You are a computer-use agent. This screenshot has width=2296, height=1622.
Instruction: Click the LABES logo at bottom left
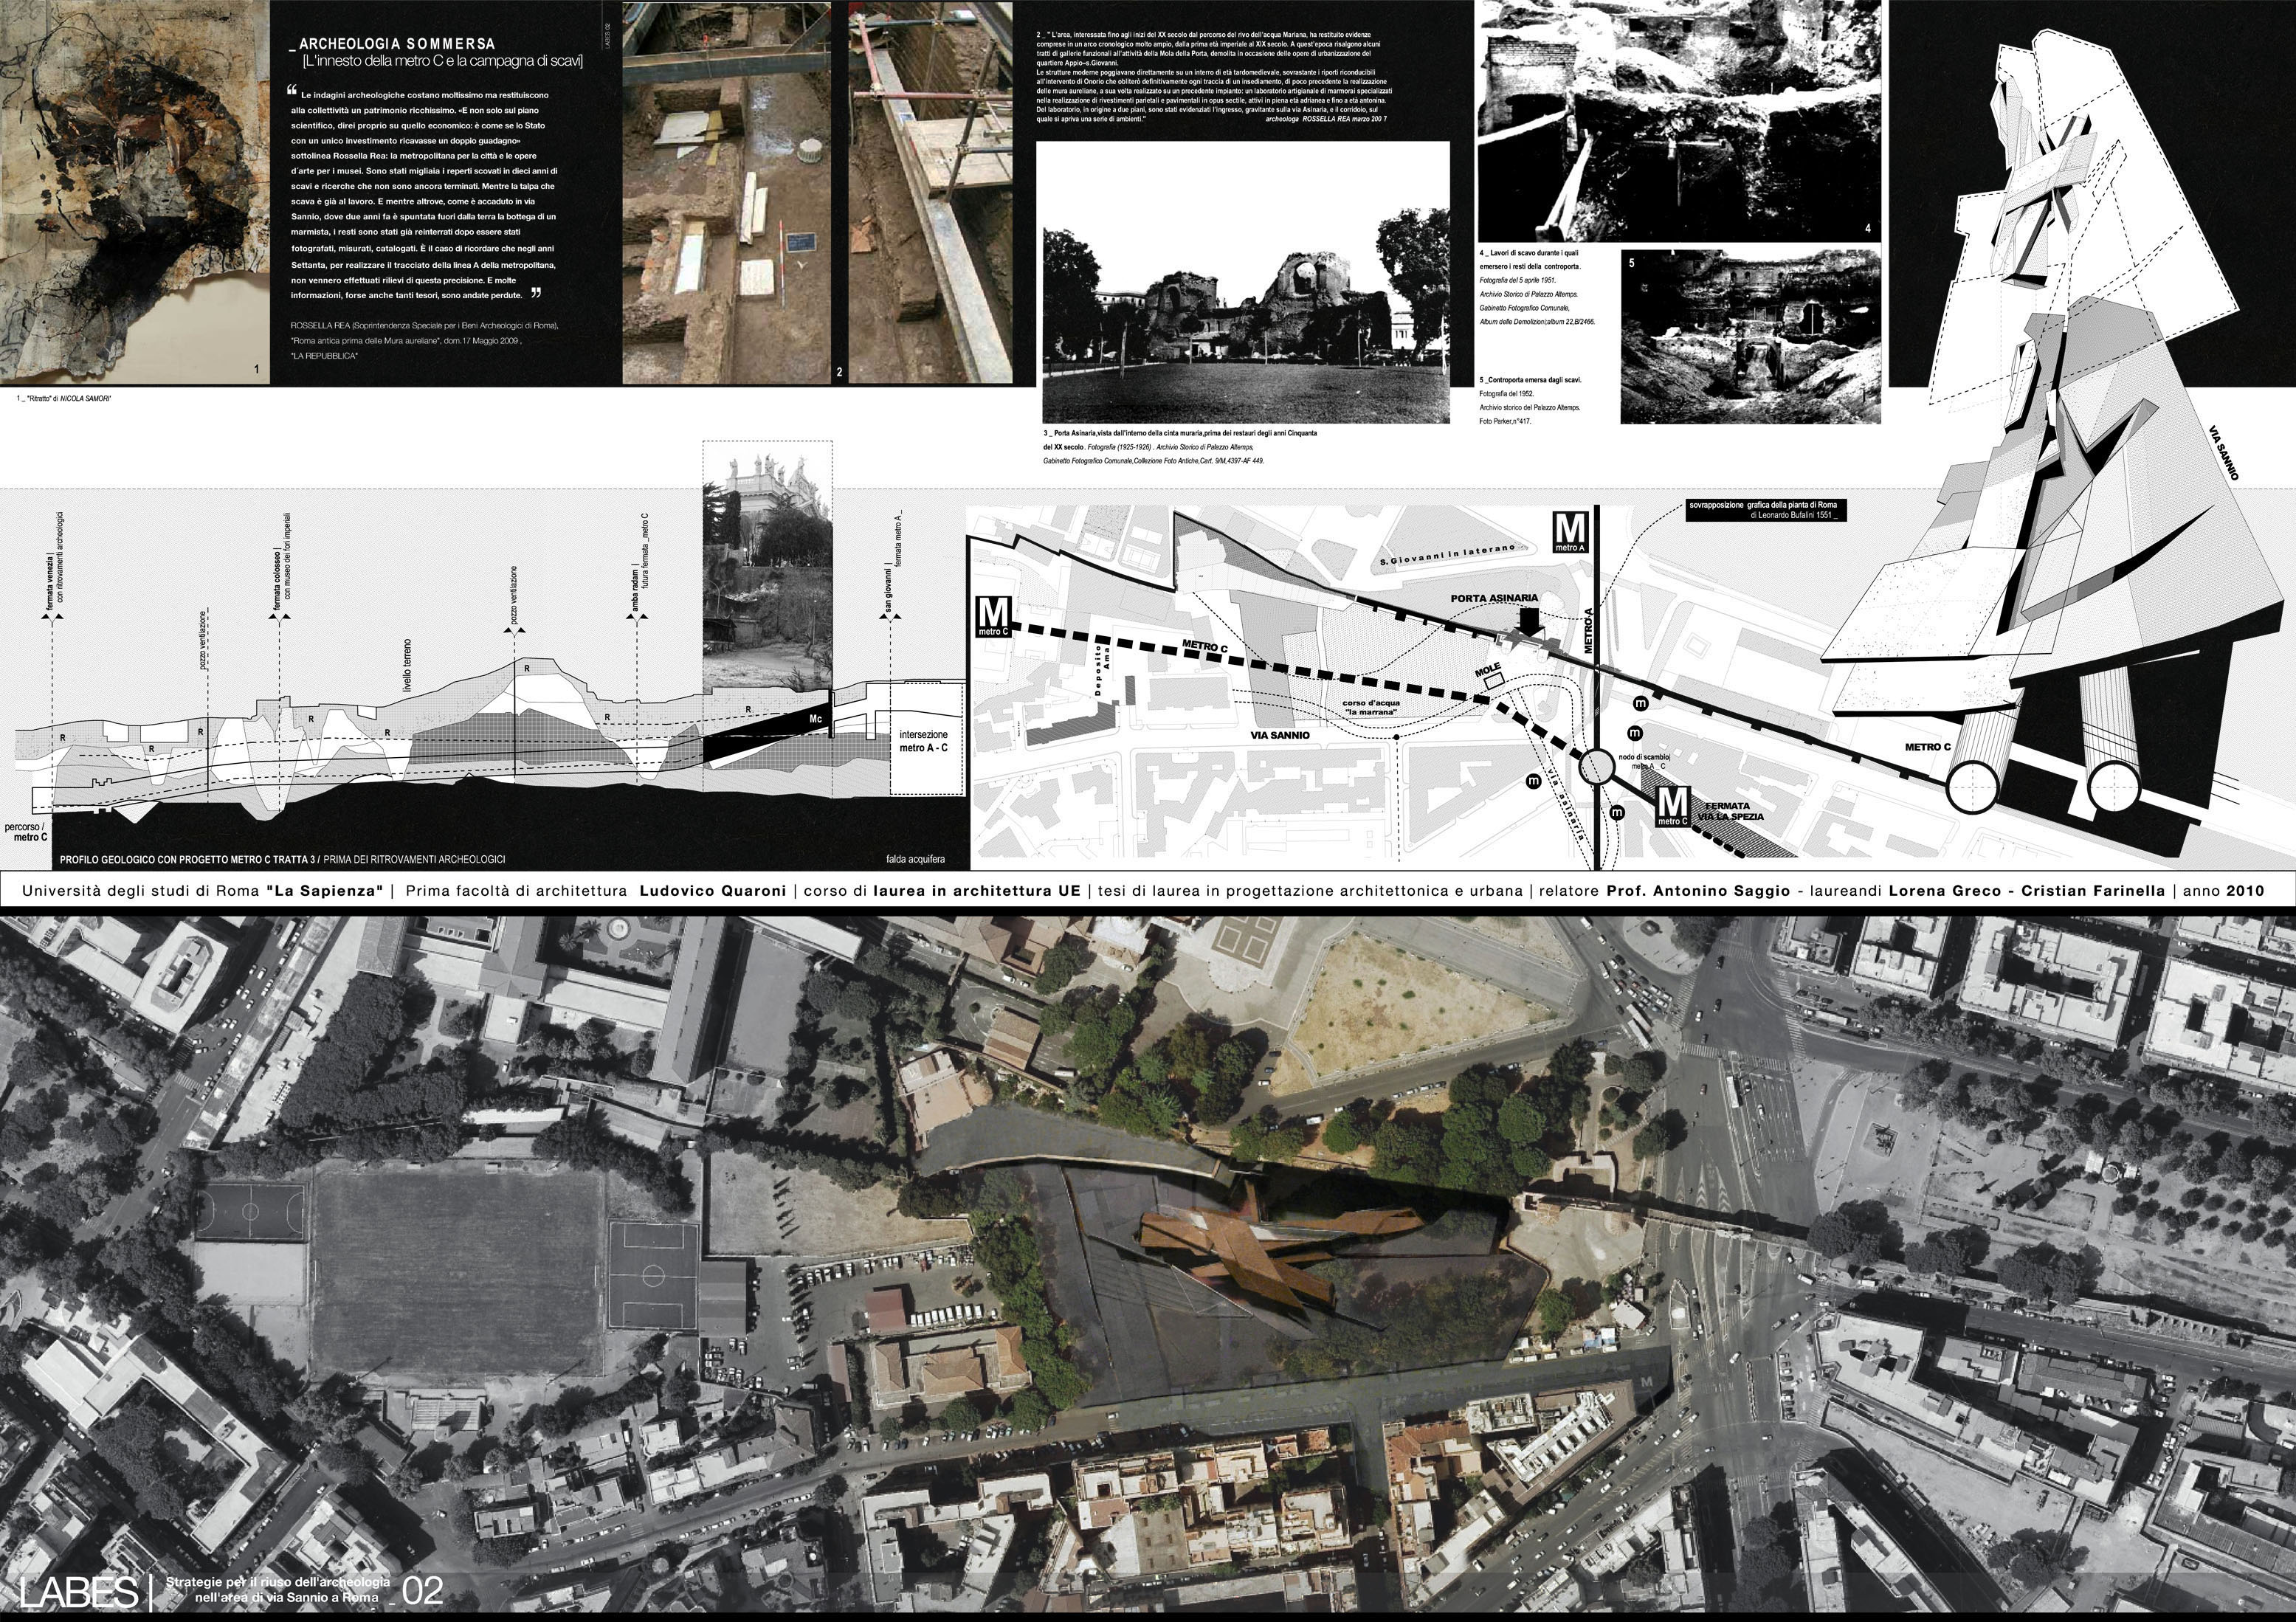[x=78, y=1591]
